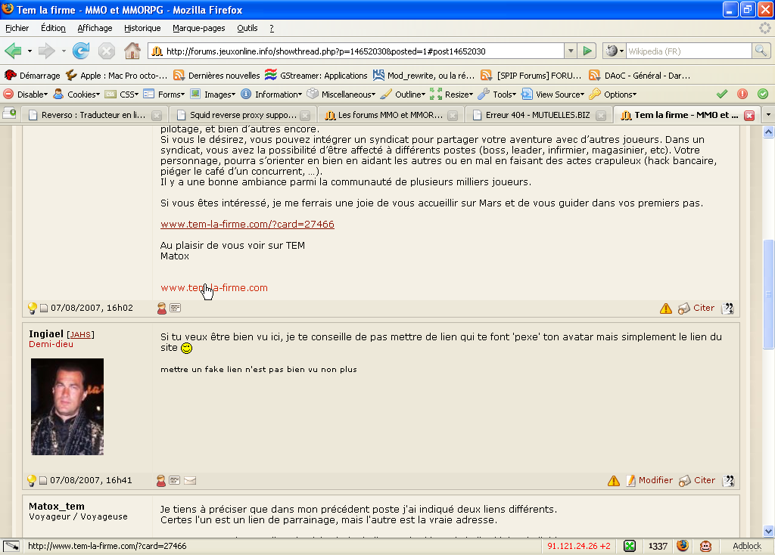Open the search engine selector dropdown
This screenshot has width=775, height=555.
(614, 51)
